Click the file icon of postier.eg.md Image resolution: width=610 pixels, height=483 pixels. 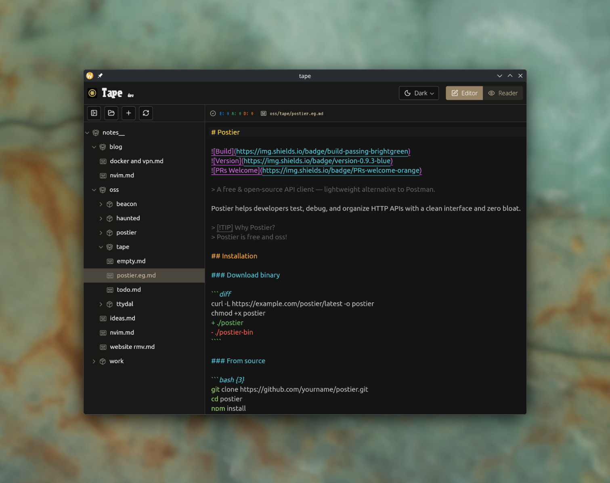[x=110, y=276]
